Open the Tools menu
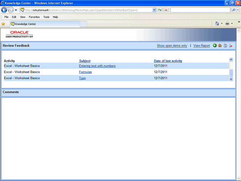Viewport: 241px width, 181px height. point(46,17)
